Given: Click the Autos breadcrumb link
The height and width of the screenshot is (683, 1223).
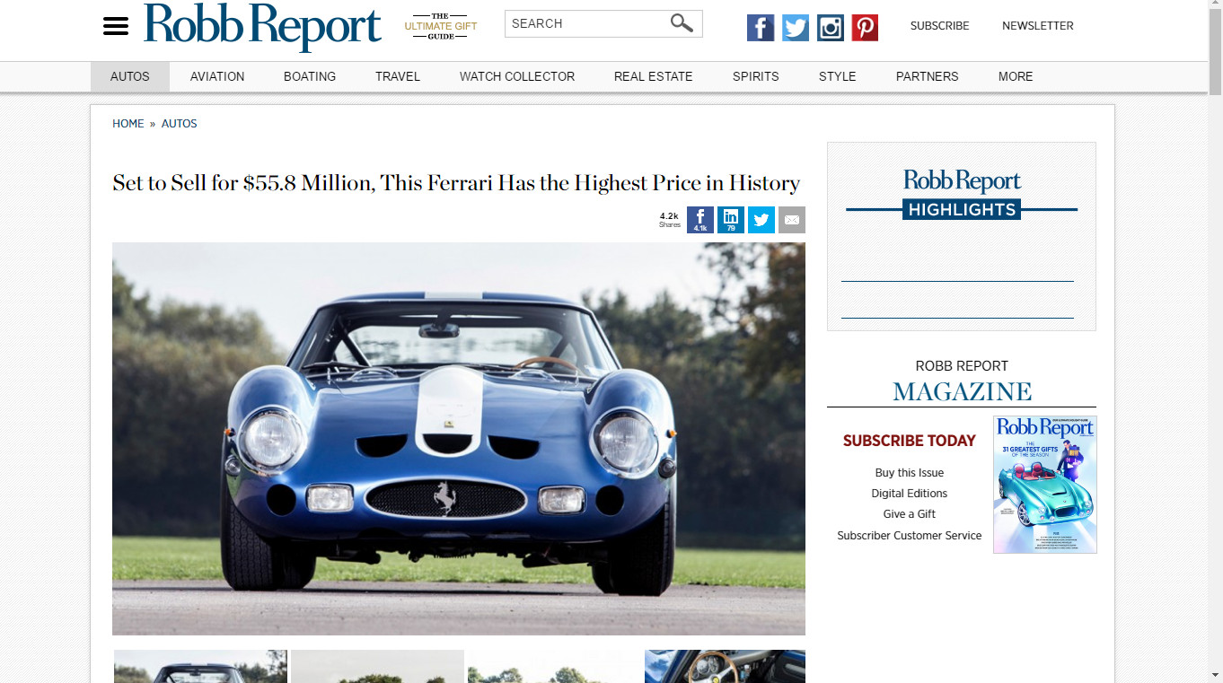Looking at the screenshot, I should pos(179,124).
